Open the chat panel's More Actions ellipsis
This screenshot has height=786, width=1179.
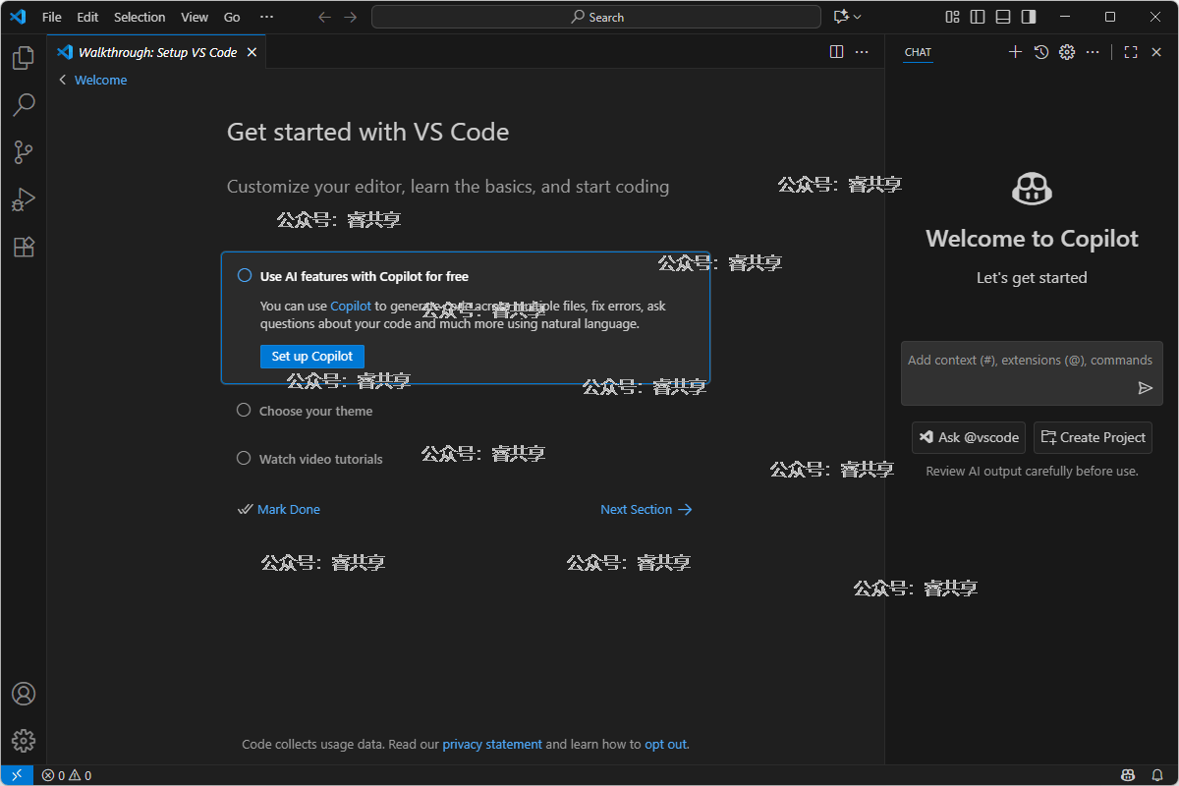tap(1093, 52)
